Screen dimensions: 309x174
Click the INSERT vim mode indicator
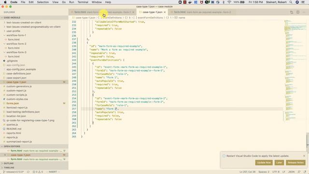[x=53, y=172]
